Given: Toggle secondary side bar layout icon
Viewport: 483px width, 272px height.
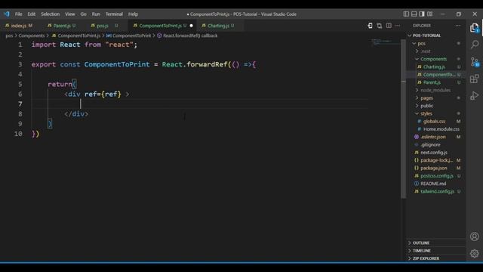Looking at the screenshot, I should coord(422,14).
